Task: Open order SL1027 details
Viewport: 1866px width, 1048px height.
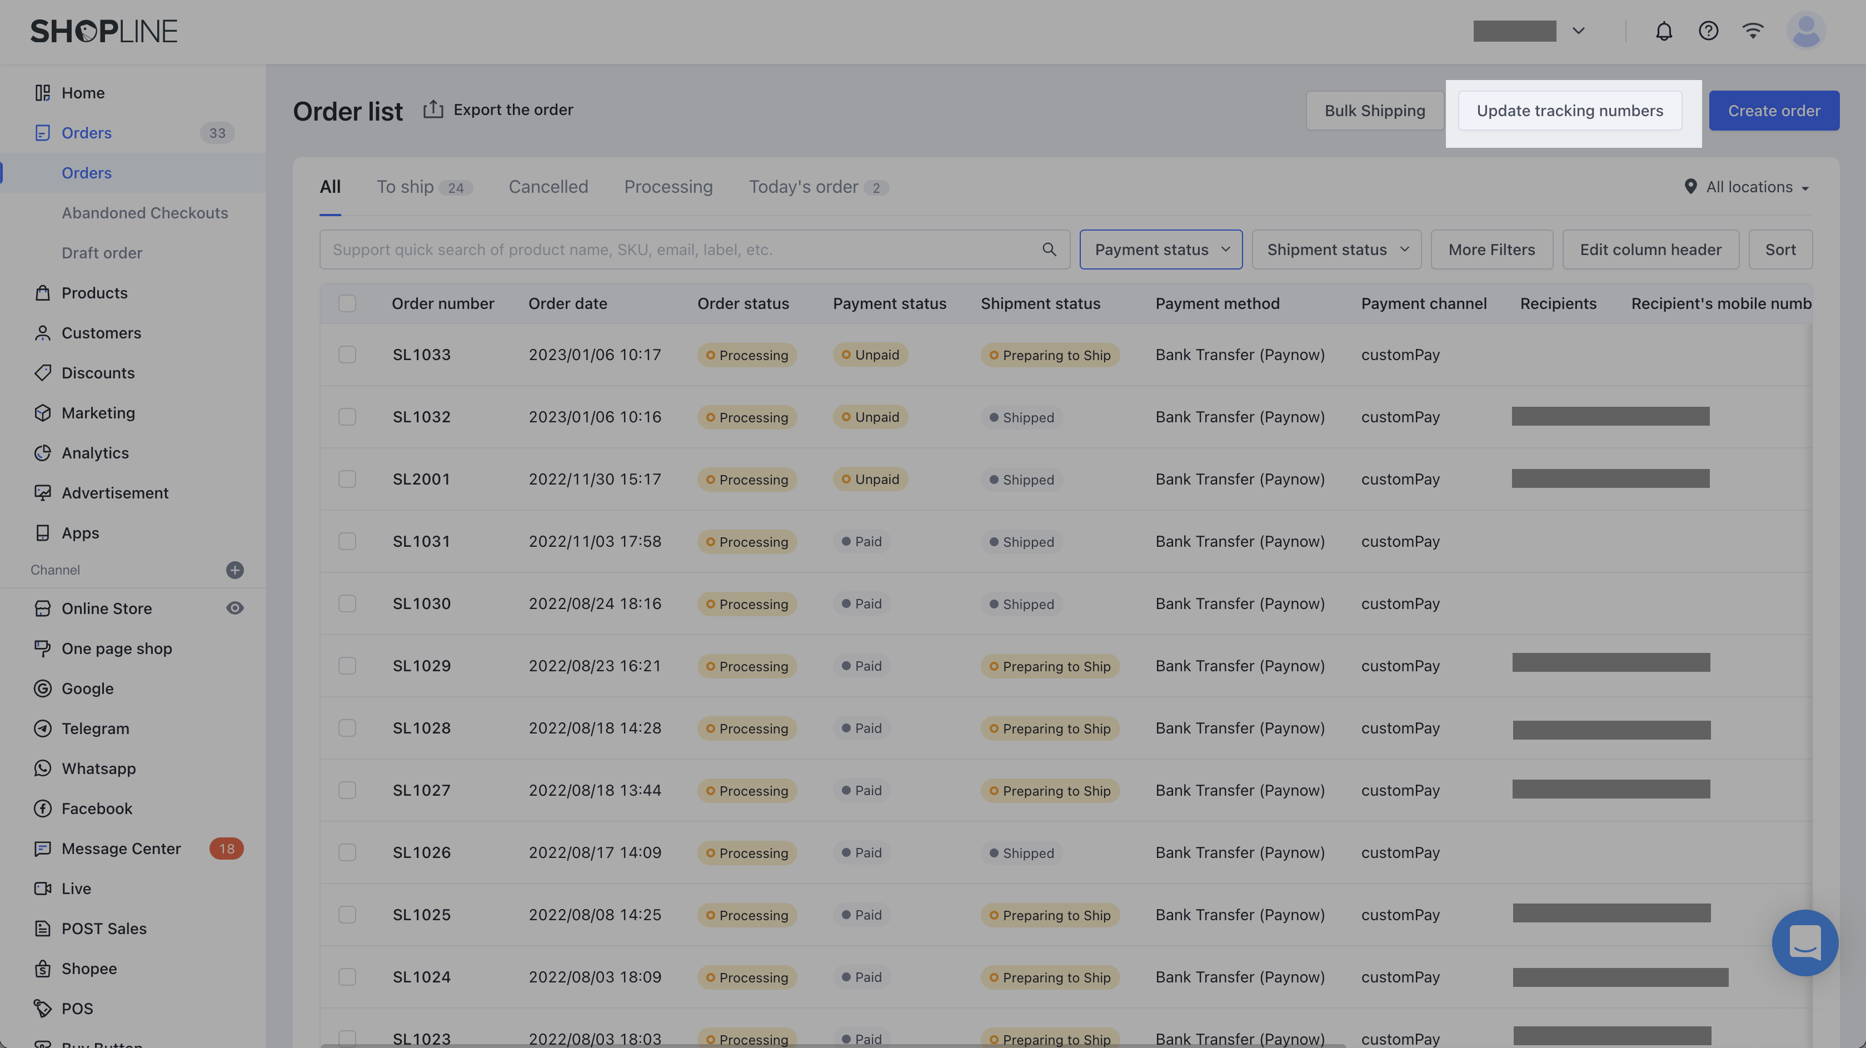Action: tap(422, 790)
